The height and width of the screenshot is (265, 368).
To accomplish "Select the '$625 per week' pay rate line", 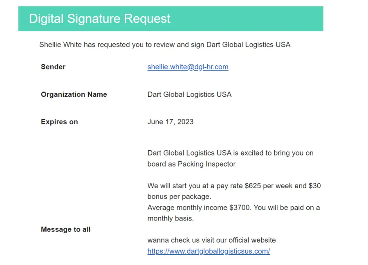I will [x=234, y=186].
